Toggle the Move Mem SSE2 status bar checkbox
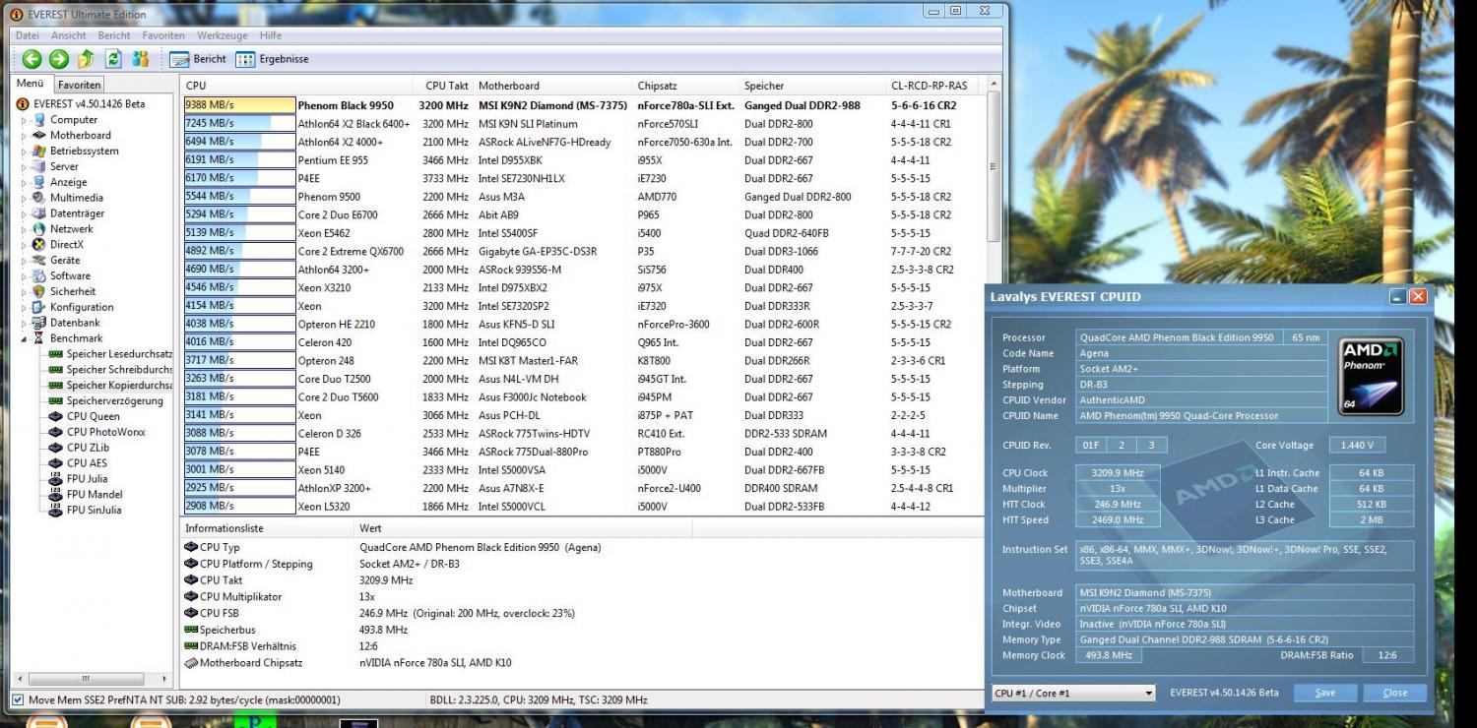 tap(18, 699)
